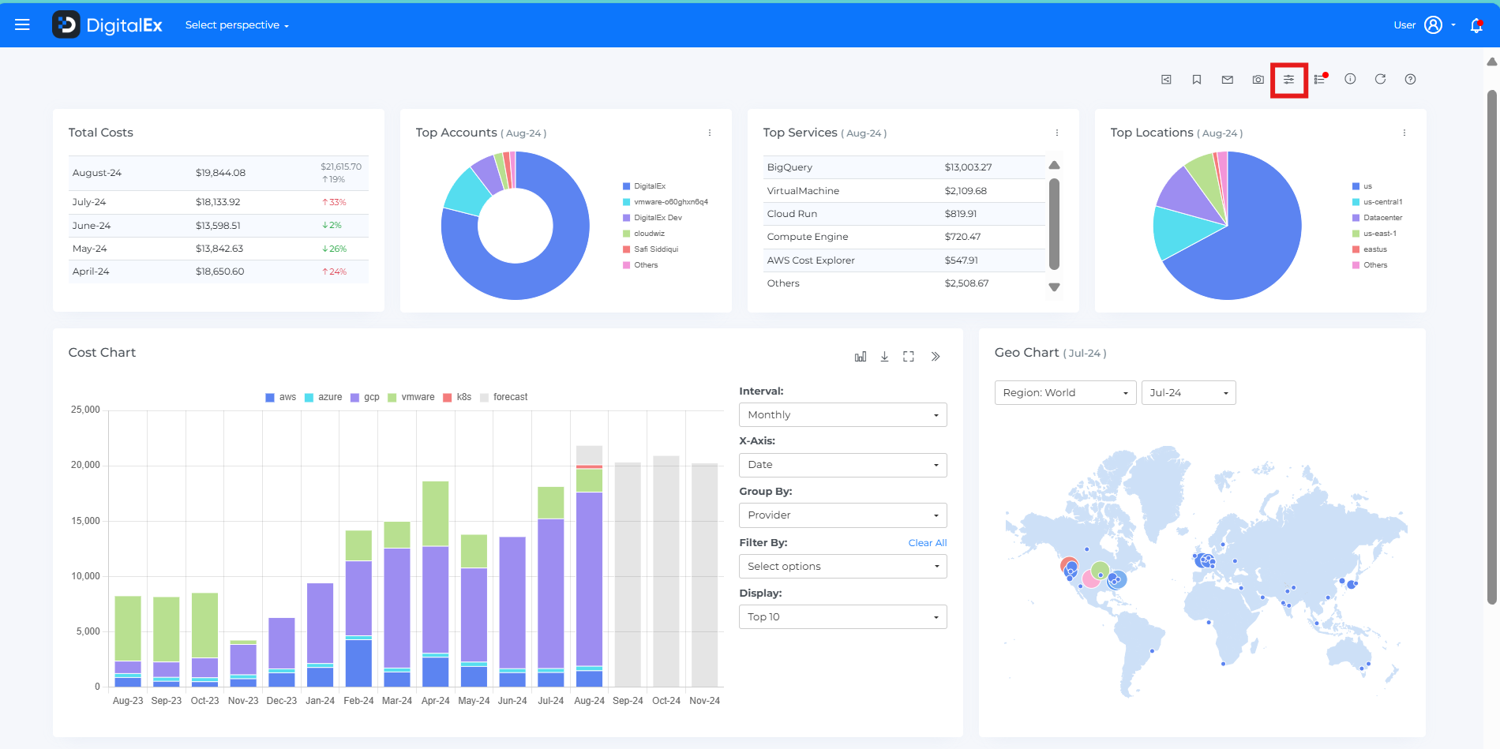Open the help question mark icon

[x=1410, y=79]
